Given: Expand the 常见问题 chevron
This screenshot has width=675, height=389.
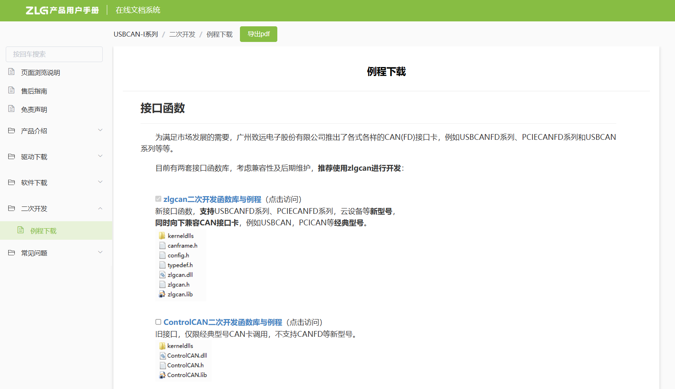Looking at the screenshot, I should [100, 252].
